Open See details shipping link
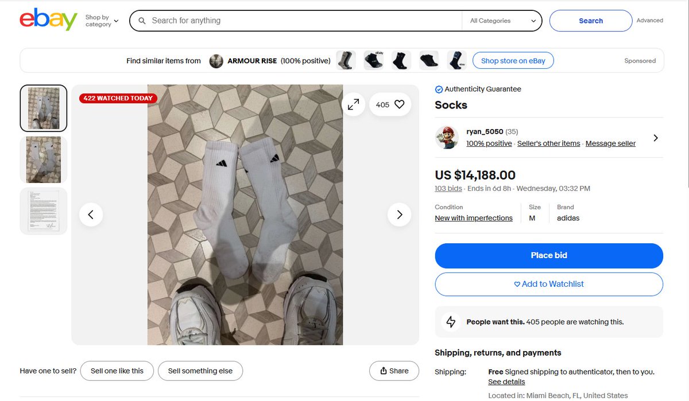This screenshot has width=689, height=401. tap(506, 381)
